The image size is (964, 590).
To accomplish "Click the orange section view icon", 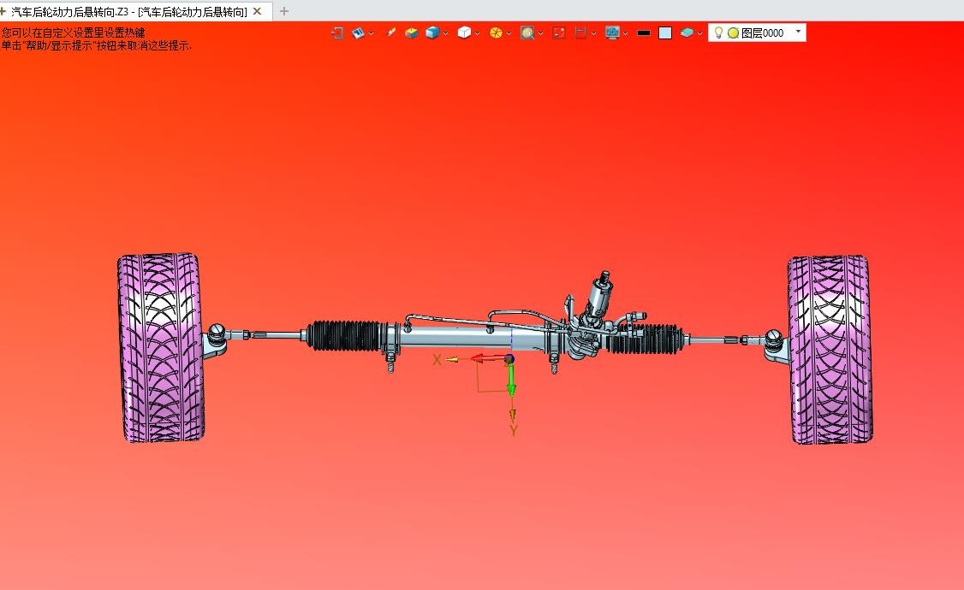I will pos(496,32).
